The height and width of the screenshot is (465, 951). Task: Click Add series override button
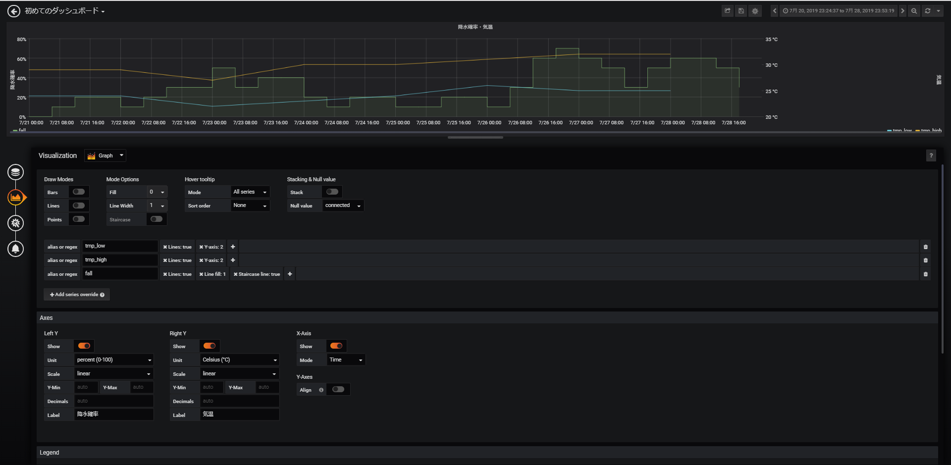point(77,295)
